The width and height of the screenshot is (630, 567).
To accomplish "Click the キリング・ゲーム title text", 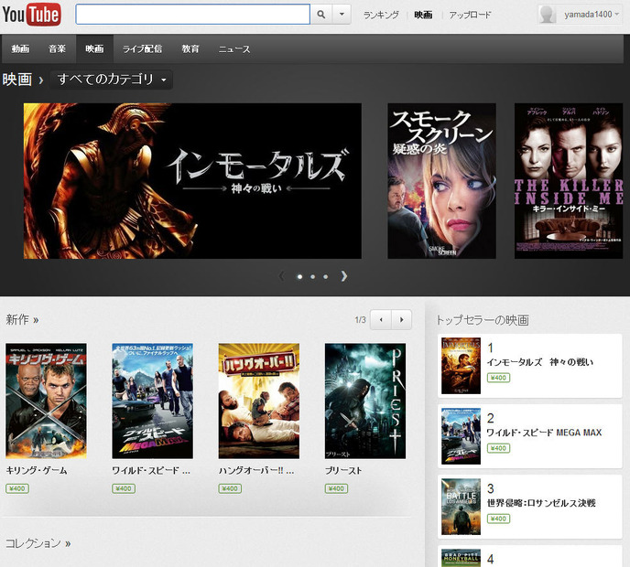I will 37,470.
